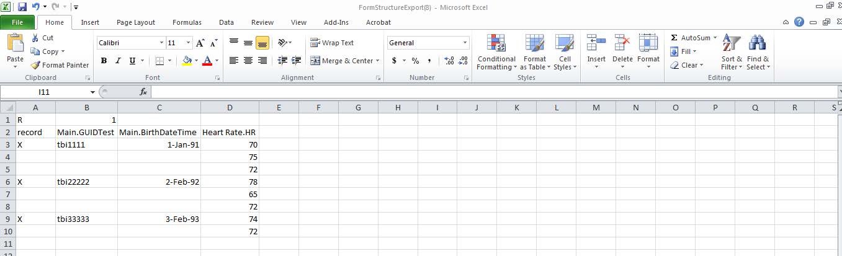The image size is (842, 256).
Task: Click the Copy icon
Action: [x=35, y=51]
